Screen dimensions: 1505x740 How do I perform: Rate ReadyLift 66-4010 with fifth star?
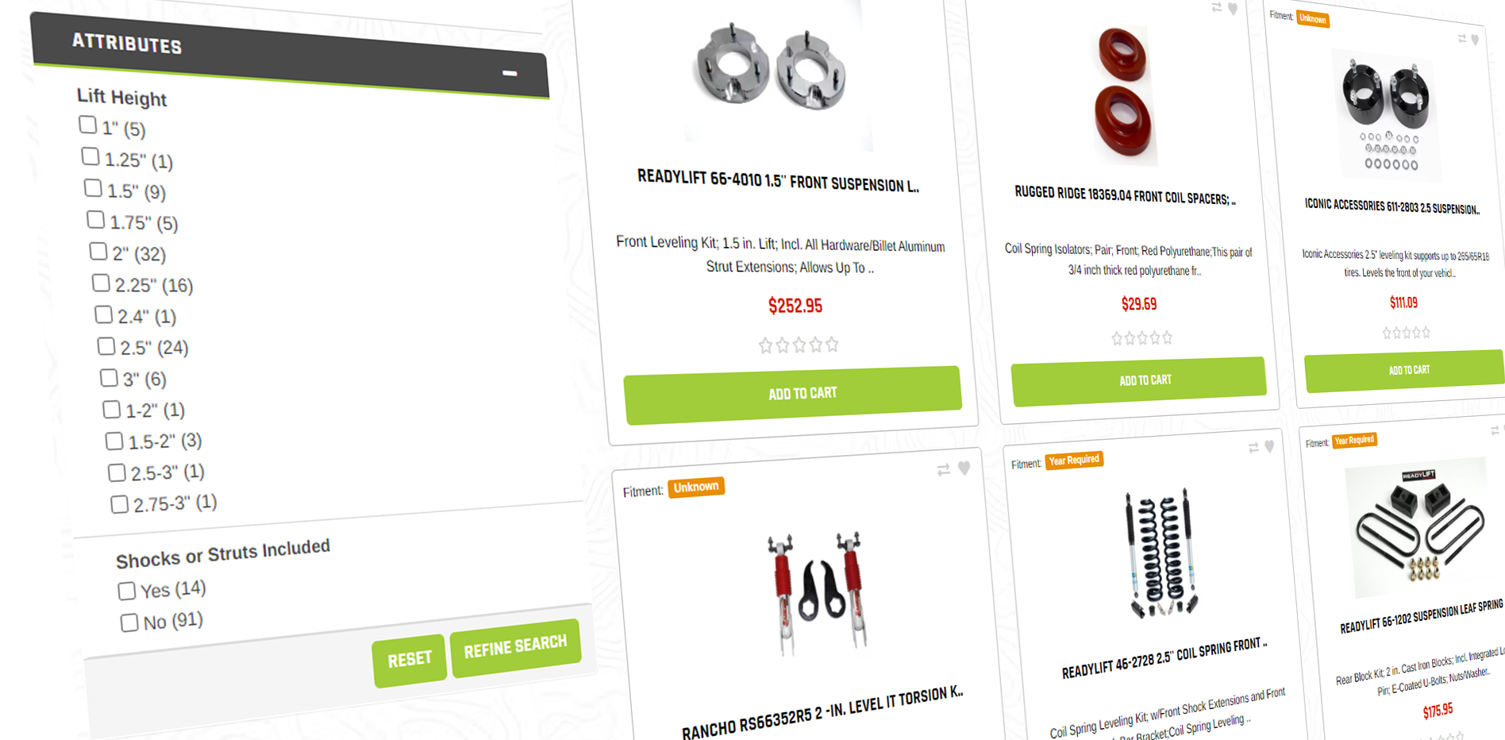point(832,345)
